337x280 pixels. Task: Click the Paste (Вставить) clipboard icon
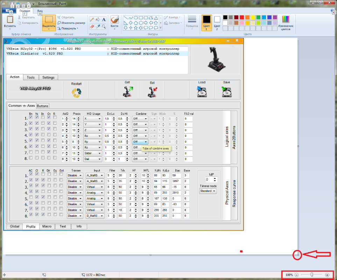tap(10, 19)
